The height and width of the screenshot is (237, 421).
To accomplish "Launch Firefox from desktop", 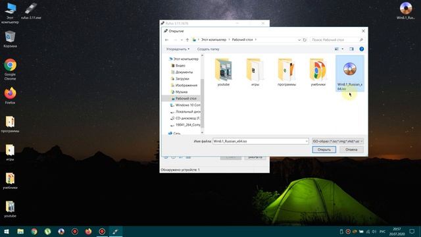I will pos(11,95).
